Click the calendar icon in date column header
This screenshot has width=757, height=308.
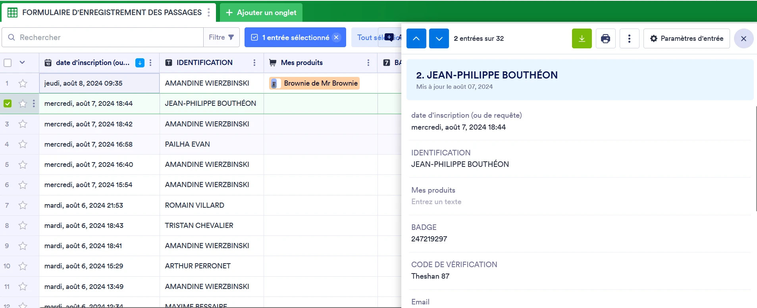[48, 63]
